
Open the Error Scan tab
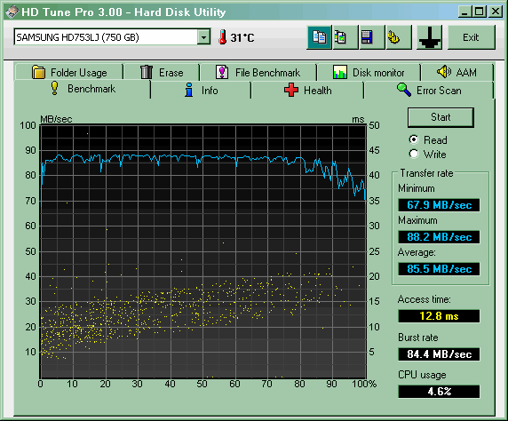pos(429,90)
